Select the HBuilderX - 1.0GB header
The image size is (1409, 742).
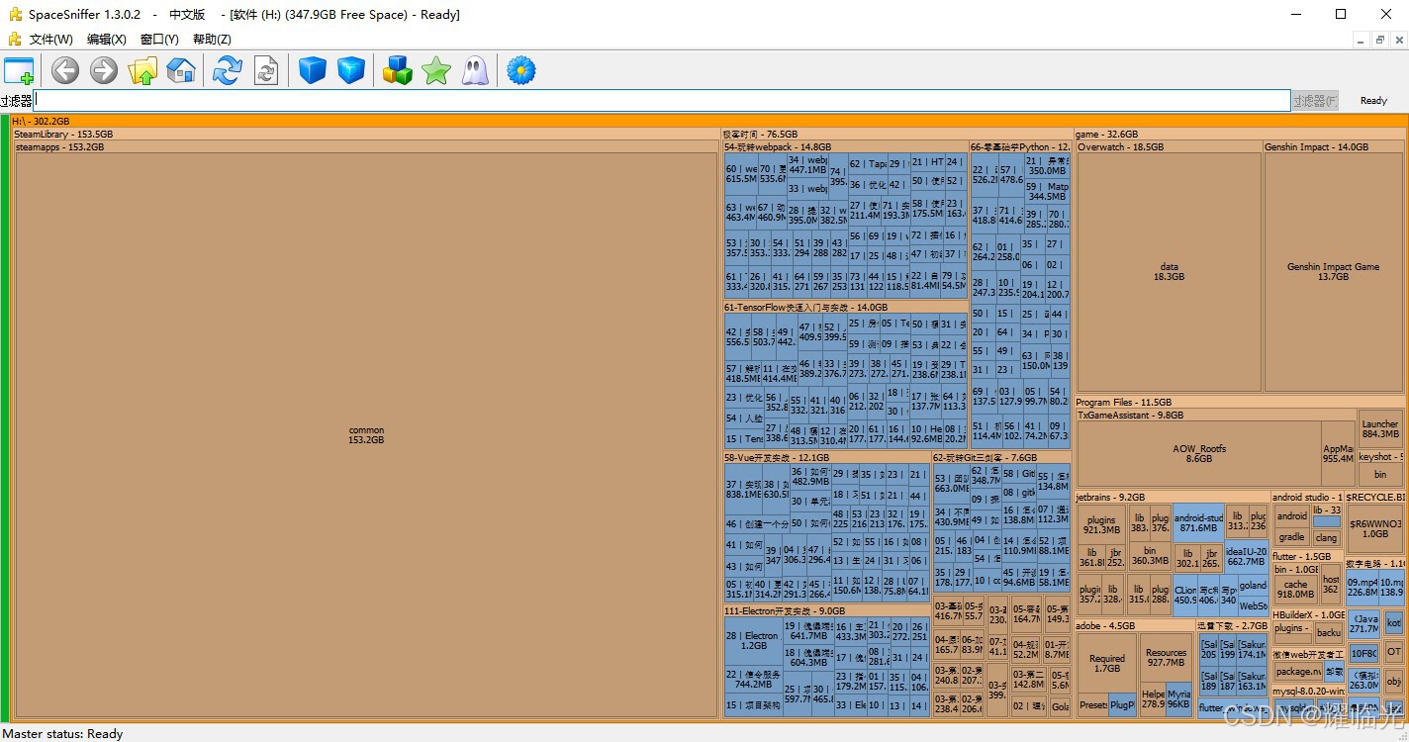coord(1308,614)
